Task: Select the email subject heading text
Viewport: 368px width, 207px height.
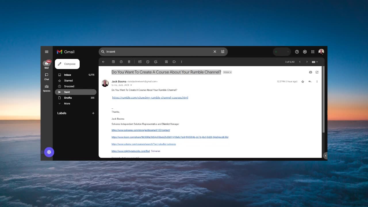Action: click(x=166, y=72)
